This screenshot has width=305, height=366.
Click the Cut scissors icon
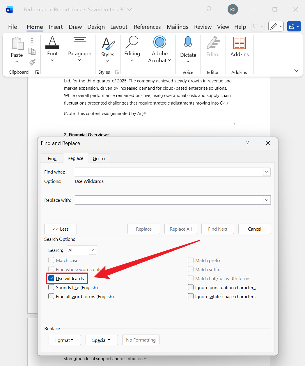click(x=32, y=40)
